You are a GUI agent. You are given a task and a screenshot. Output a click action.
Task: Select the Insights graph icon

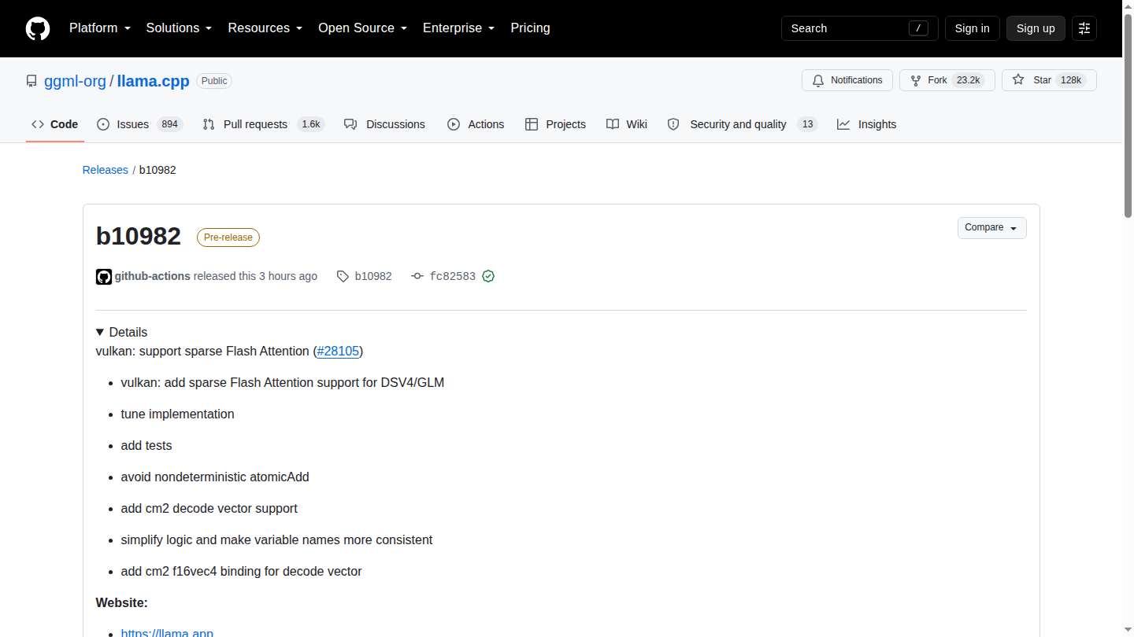click(x=843, y=124)
